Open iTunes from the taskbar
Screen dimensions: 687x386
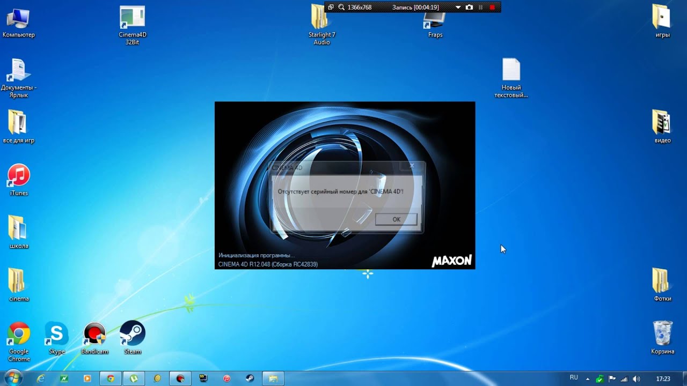(226, 378)
